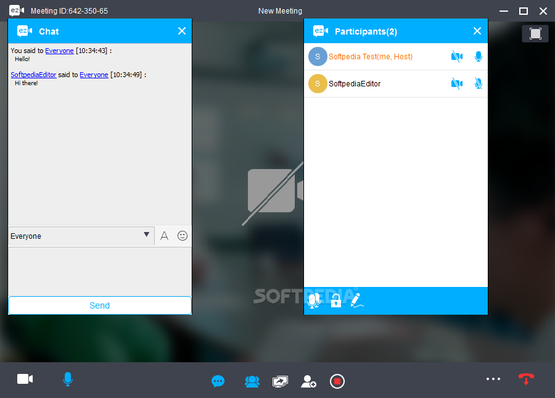Toggle the camera in the bottom toolbar
Image resolution: width=555 pixels, height=398 pixels.
(x=25, y=379)
